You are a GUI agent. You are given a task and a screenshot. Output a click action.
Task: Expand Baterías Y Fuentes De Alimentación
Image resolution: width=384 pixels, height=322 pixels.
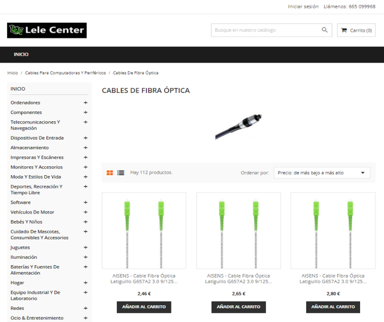tap(86, 267)
